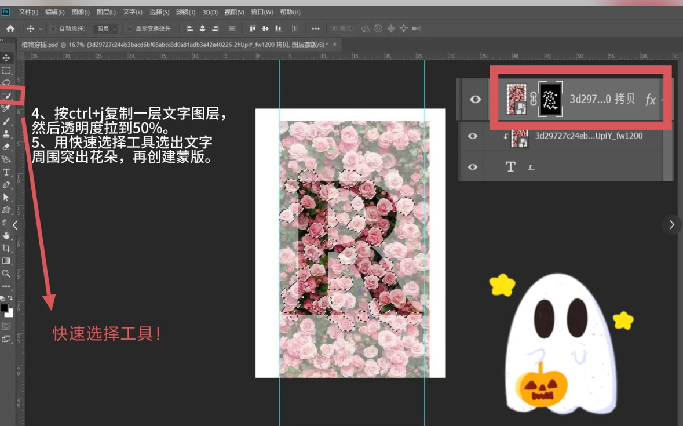The width and height of the screenshot is (683, 426).
Task: Hide the 3d297...0 拷贝 layer
Action: pyautogui.click(x=475, y=100)
